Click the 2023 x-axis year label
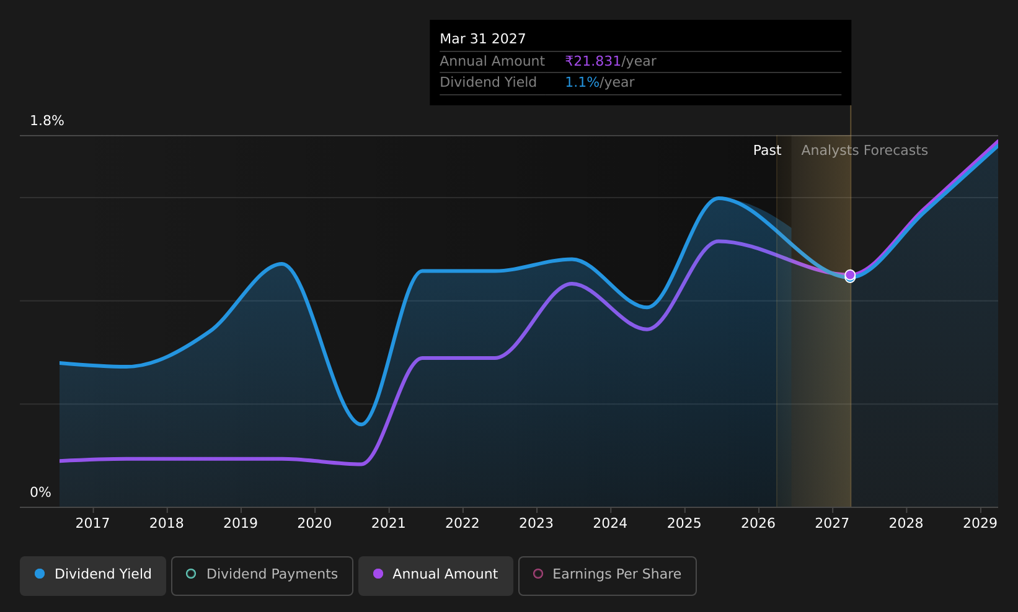 536,523
